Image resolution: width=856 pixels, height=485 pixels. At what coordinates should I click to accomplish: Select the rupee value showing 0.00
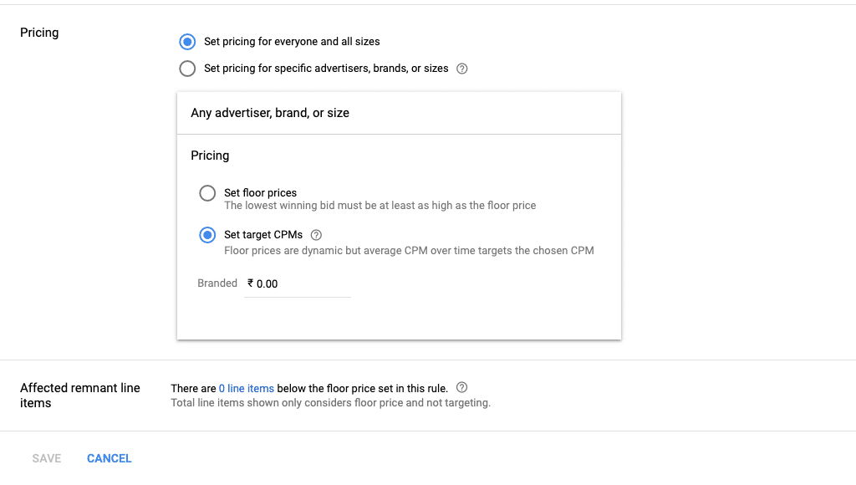[x=262, y=283]
